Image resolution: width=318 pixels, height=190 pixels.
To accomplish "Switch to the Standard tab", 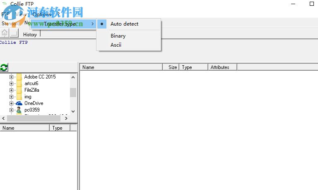I will (x=10, y=24).
